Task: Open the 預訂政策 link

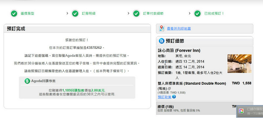Action: (165, 97)
